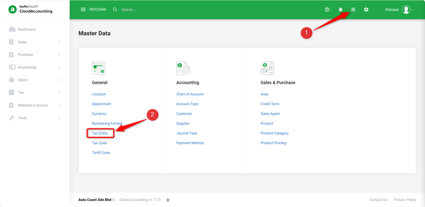Image resolution: width=425 pixels, height=207 pixels.
Task: Click the Malaysia e-Invoice icon
Action: click(x=11, y=105)
